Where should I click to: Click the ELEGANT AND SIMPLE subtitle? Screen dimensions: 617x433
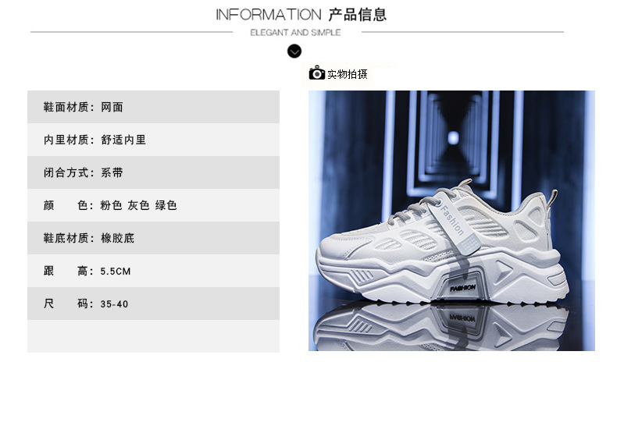pyautogui.click(x=295, y=33)
